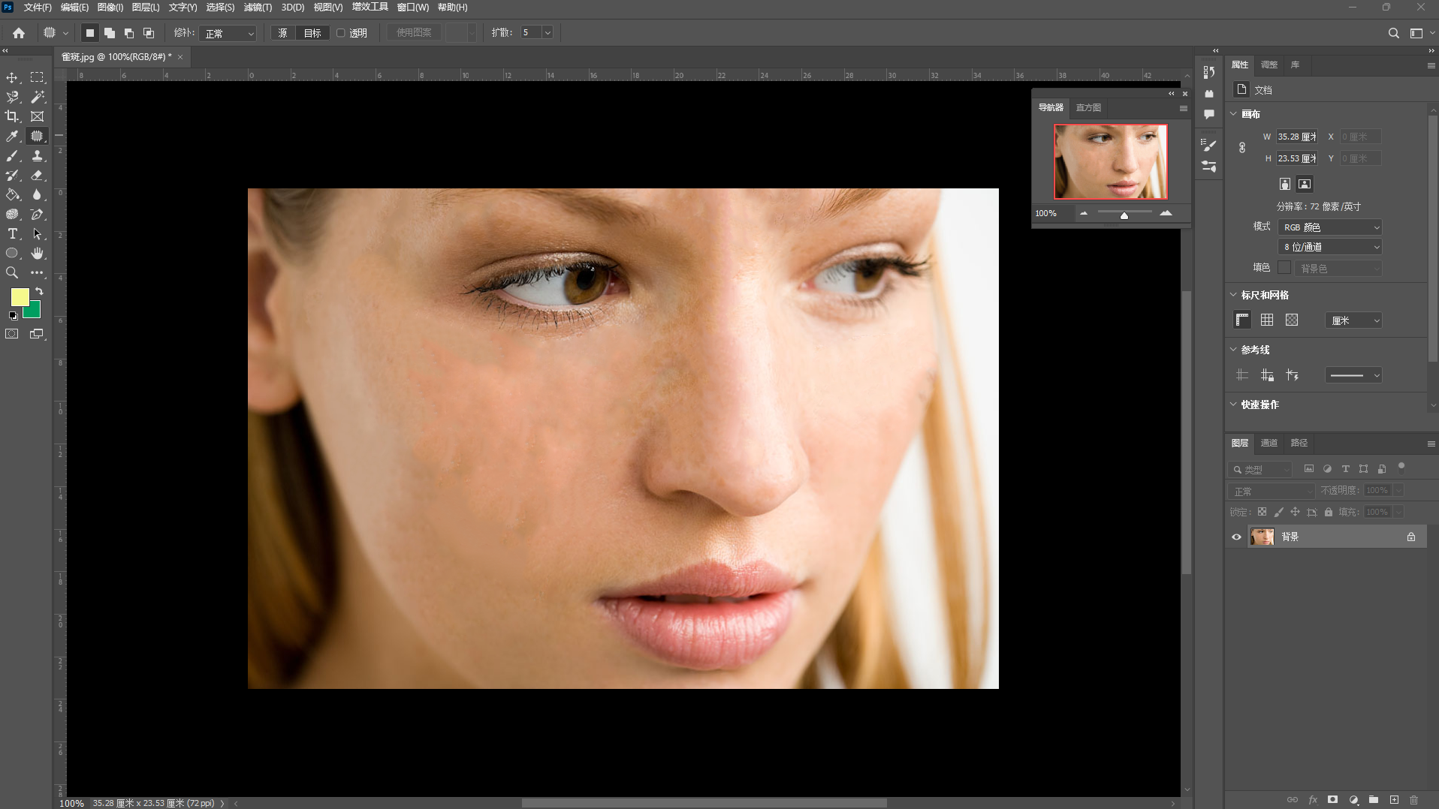Select the Path Selection tool
The height and width of the screenshot is (809, 1439).
pos(37,233)
